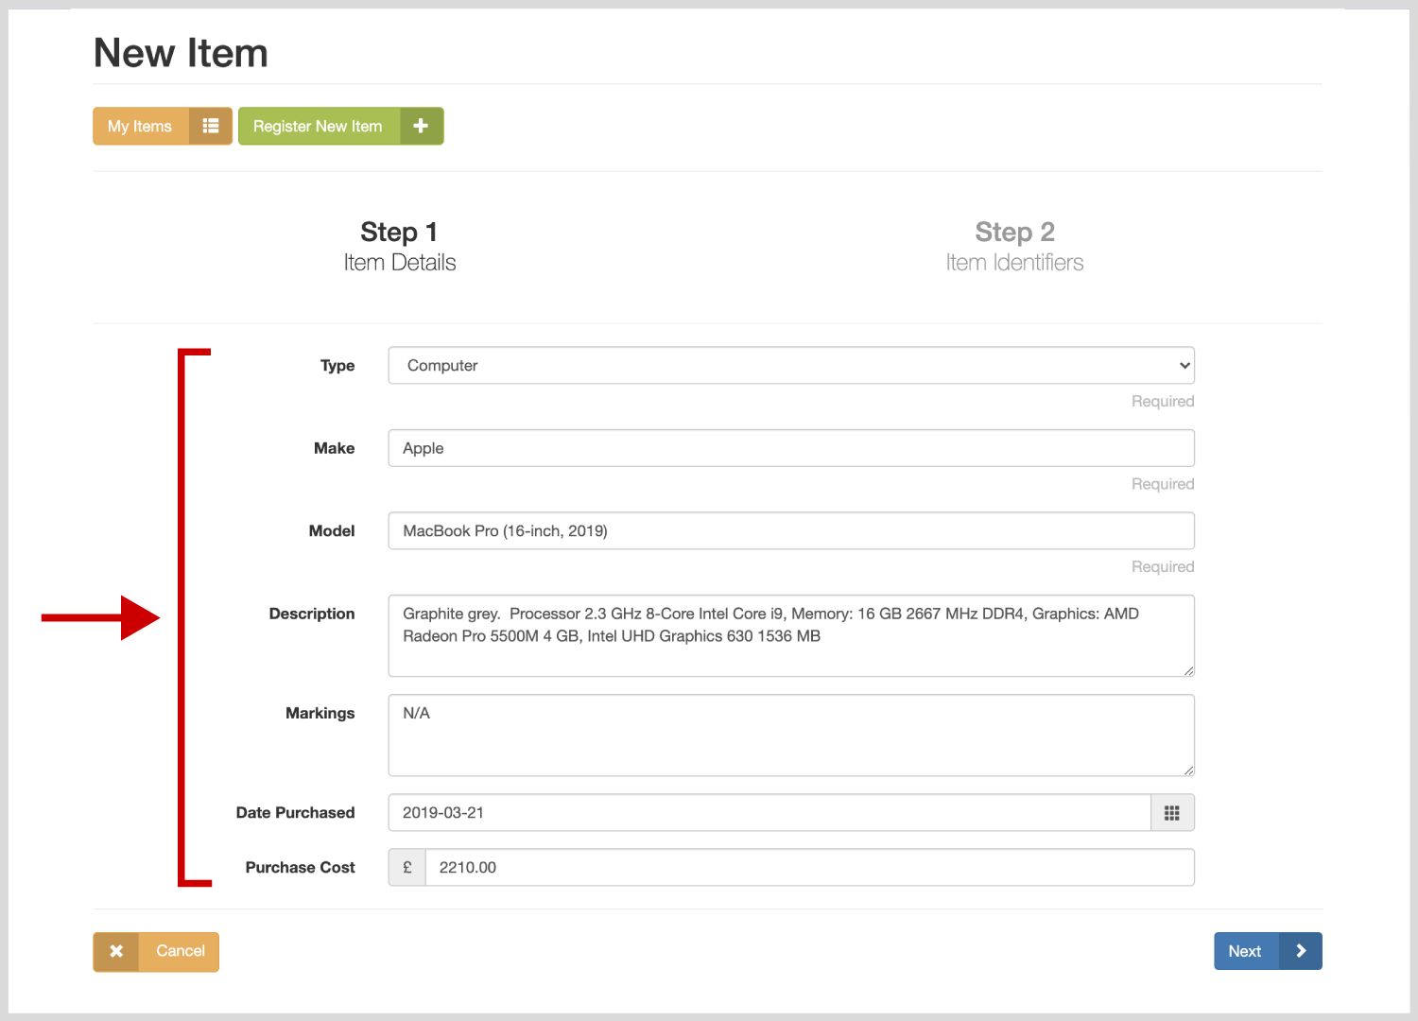Viewport: 1418px width, 1021px height.
Task: Click the Description box resize handle
Action: coord(1188,670)
